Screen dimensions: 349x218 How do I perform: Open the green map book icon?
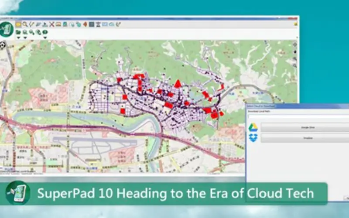[65, 24]
